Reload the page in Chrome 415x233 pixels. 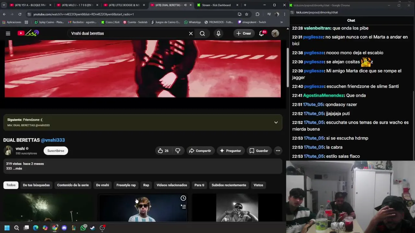click(x=20, y=14)
